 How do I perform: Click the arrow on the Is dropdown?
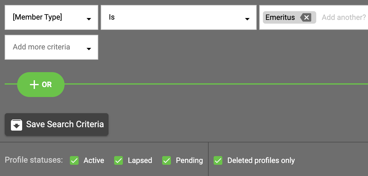pos(247,19)
